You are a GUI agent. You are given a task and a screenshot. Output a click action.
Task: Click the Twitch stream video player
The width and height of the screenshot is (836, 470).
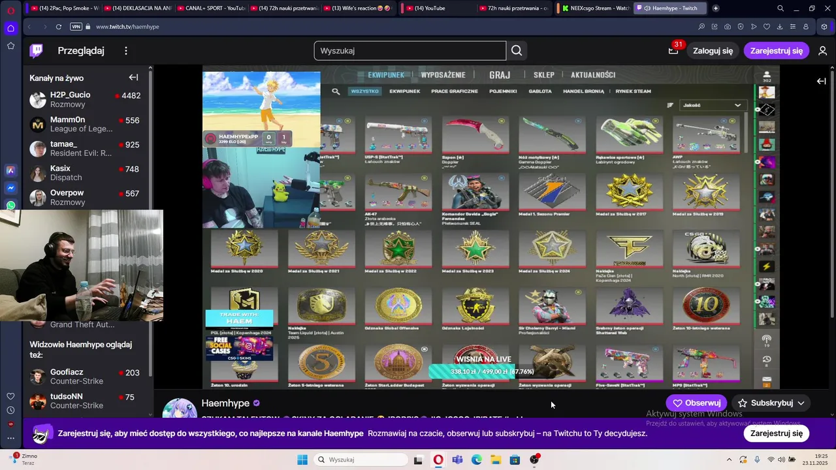[490, 227]
